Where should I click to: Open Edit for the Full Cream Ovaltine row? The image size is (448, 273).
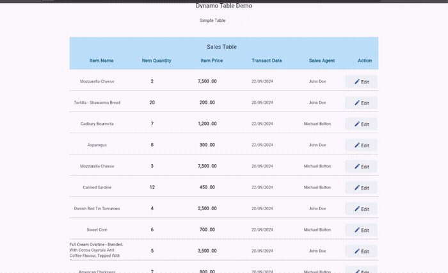pyautogui.click(x=361, y=251)
